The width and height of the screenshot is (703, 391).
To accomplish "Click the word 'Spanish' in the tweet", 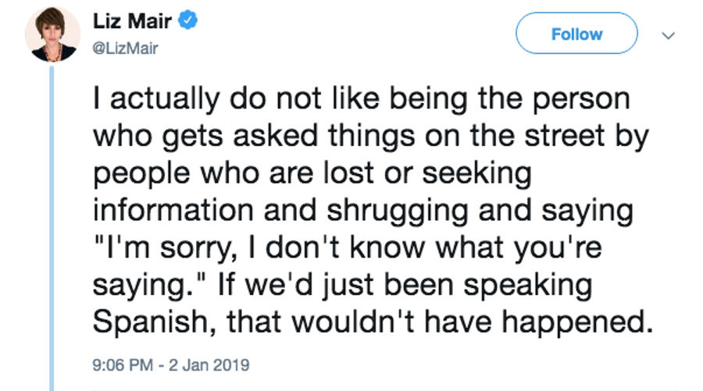I will tap(150, 322).
